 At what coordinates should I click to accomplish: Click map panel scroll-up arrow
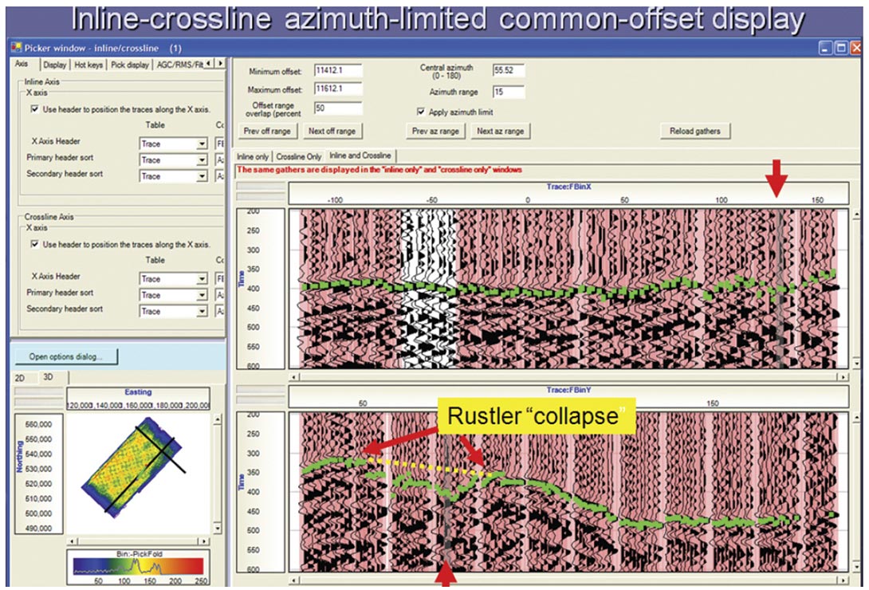(x=217, y=420)
